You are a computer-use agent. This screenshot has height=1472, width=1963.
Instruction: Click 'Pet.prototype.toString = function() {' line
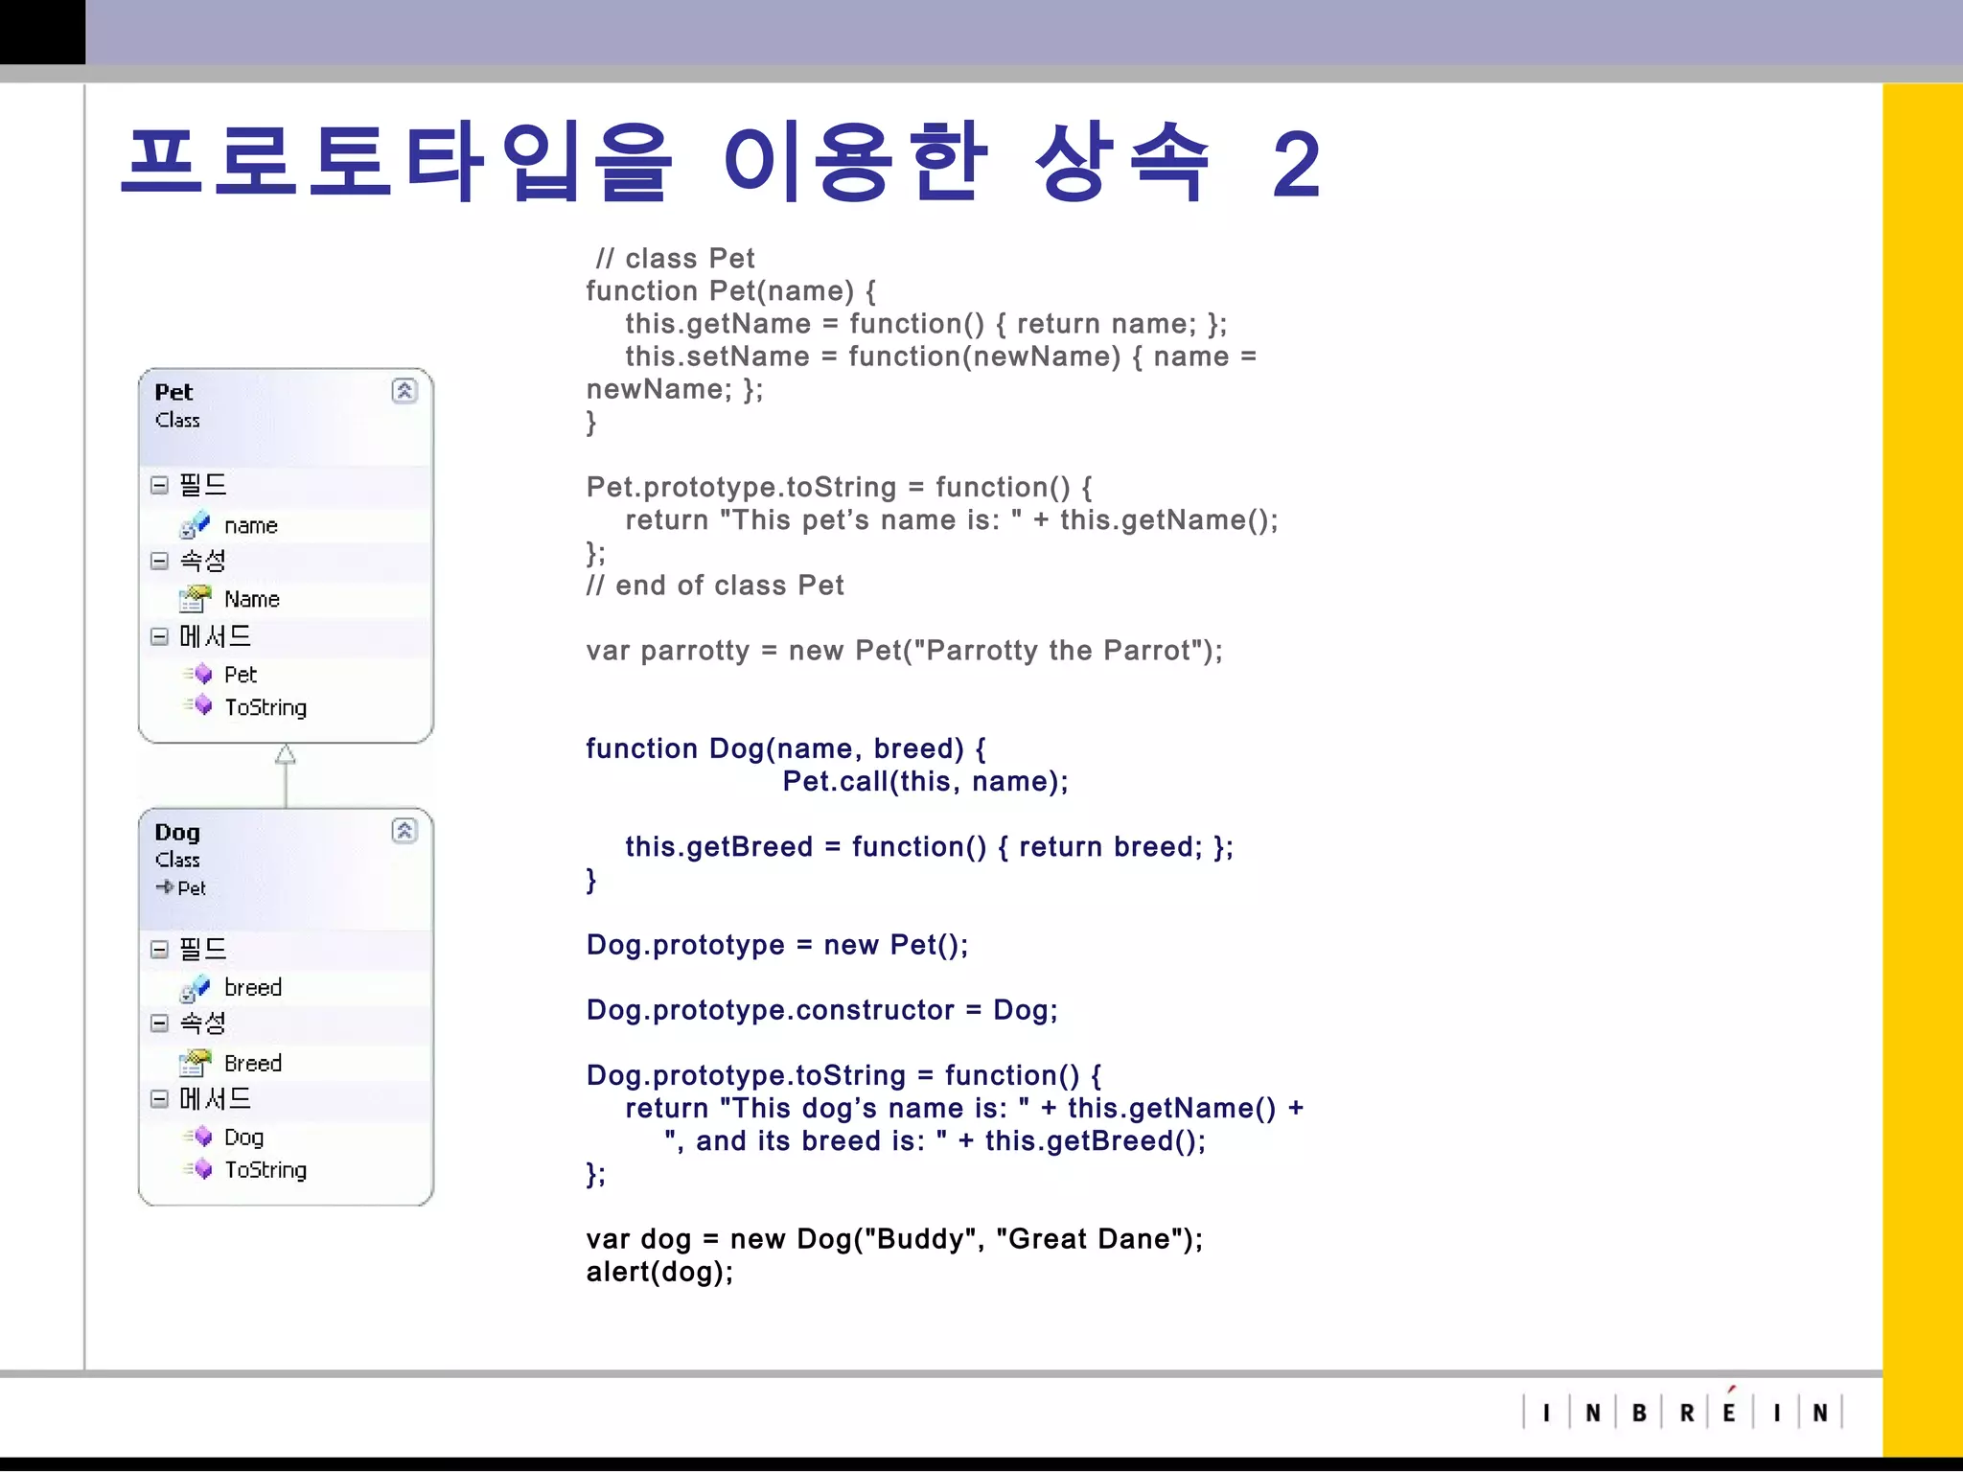click(x=839, y=488)
